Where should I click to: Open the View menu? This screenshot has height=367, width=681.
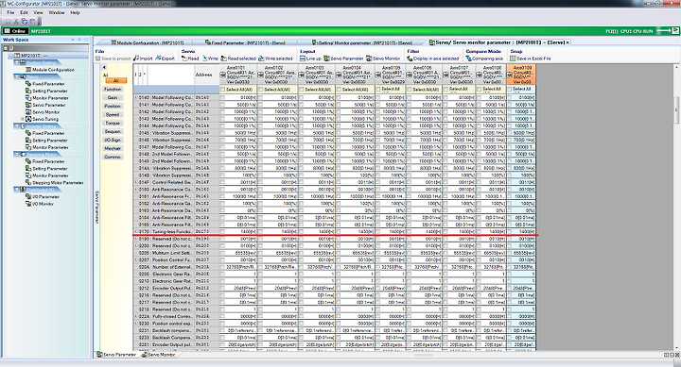[38, 12]
